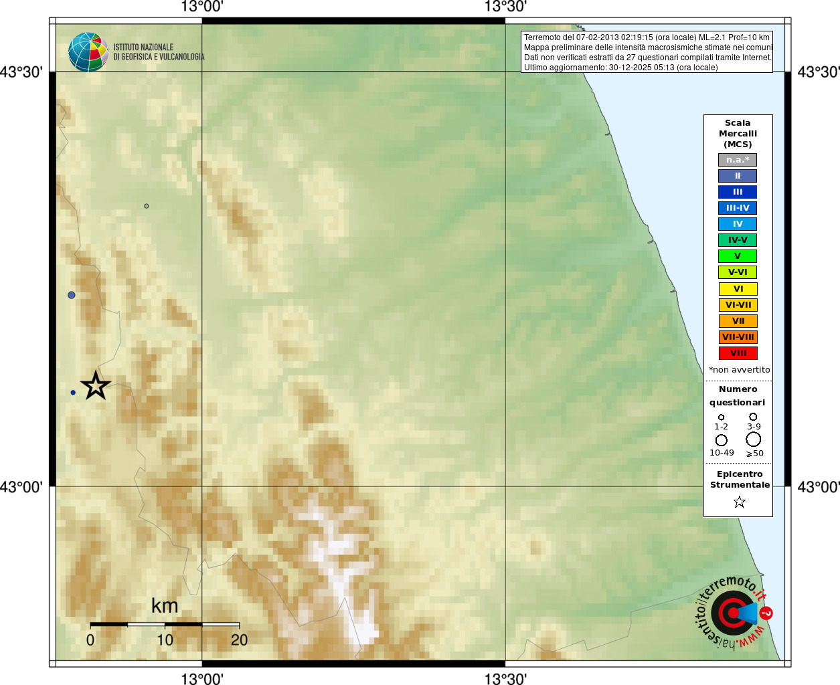840x685 pixels.
Task: Click the V bright green legend swatch
Action: click(x=738, y=256)
